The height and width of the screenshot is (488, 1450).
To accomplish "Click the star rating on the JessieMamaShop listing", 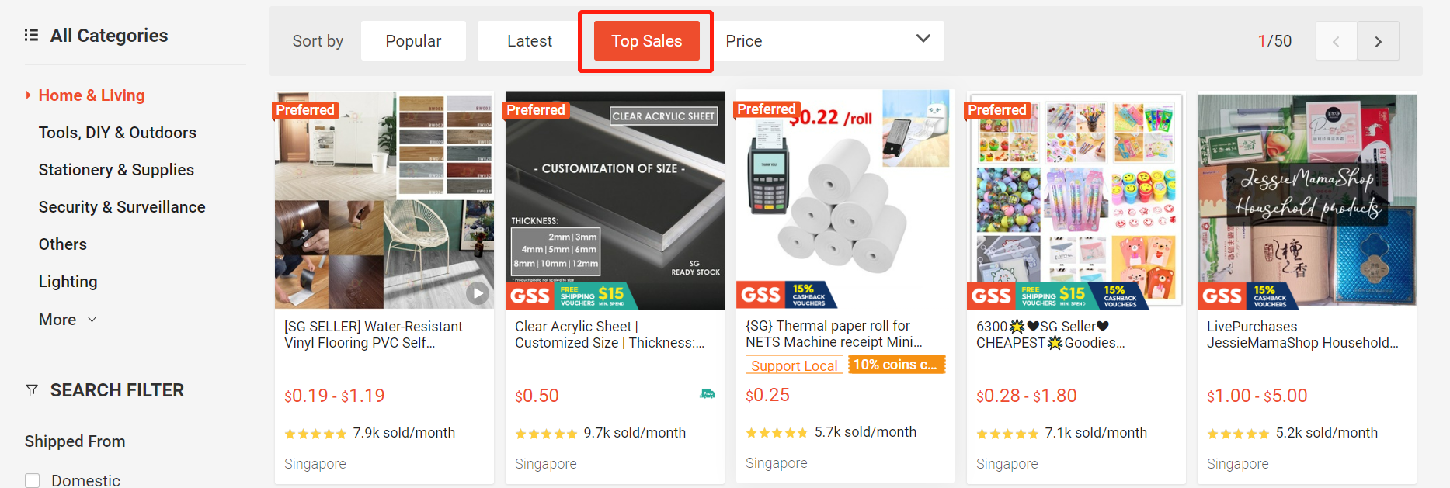I will pyautogui.click(x=1239, y=433).
